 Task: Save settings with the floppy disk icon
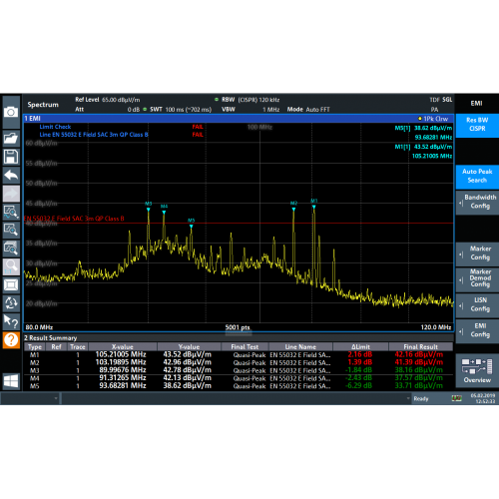pos(11,157)
